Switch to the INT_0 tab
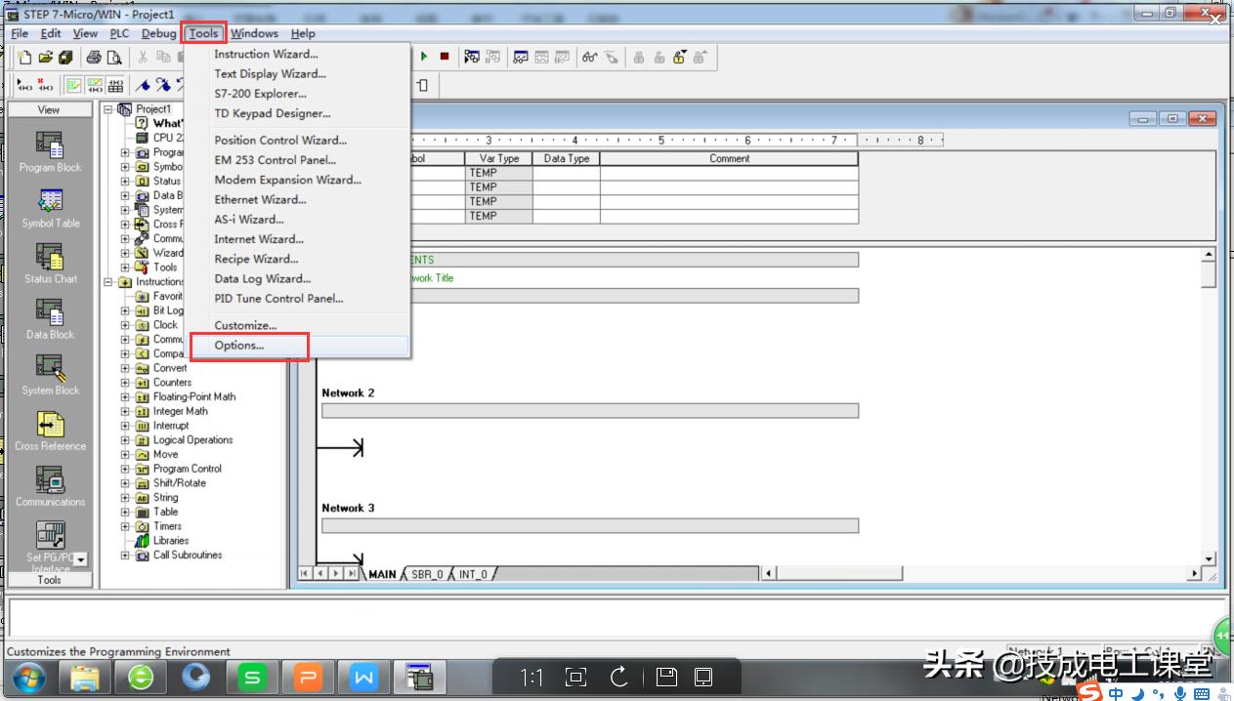This screenshot has height=701, width=1234. point(473,574)
